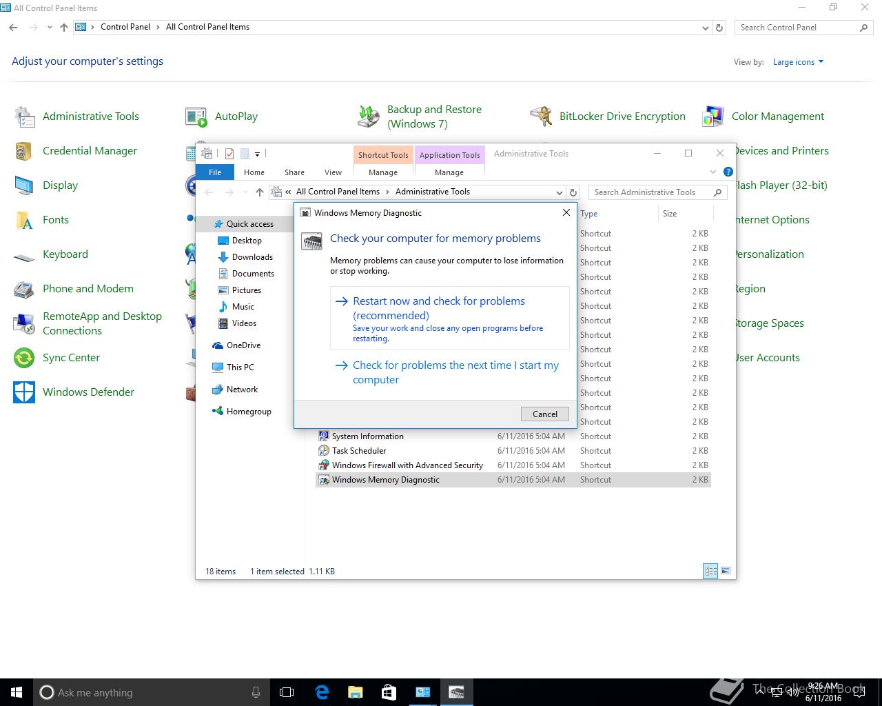Screen dimensions: 882x706
Task: Open Backup and Restore (Windows 7) icon
Action: (369, 117)
